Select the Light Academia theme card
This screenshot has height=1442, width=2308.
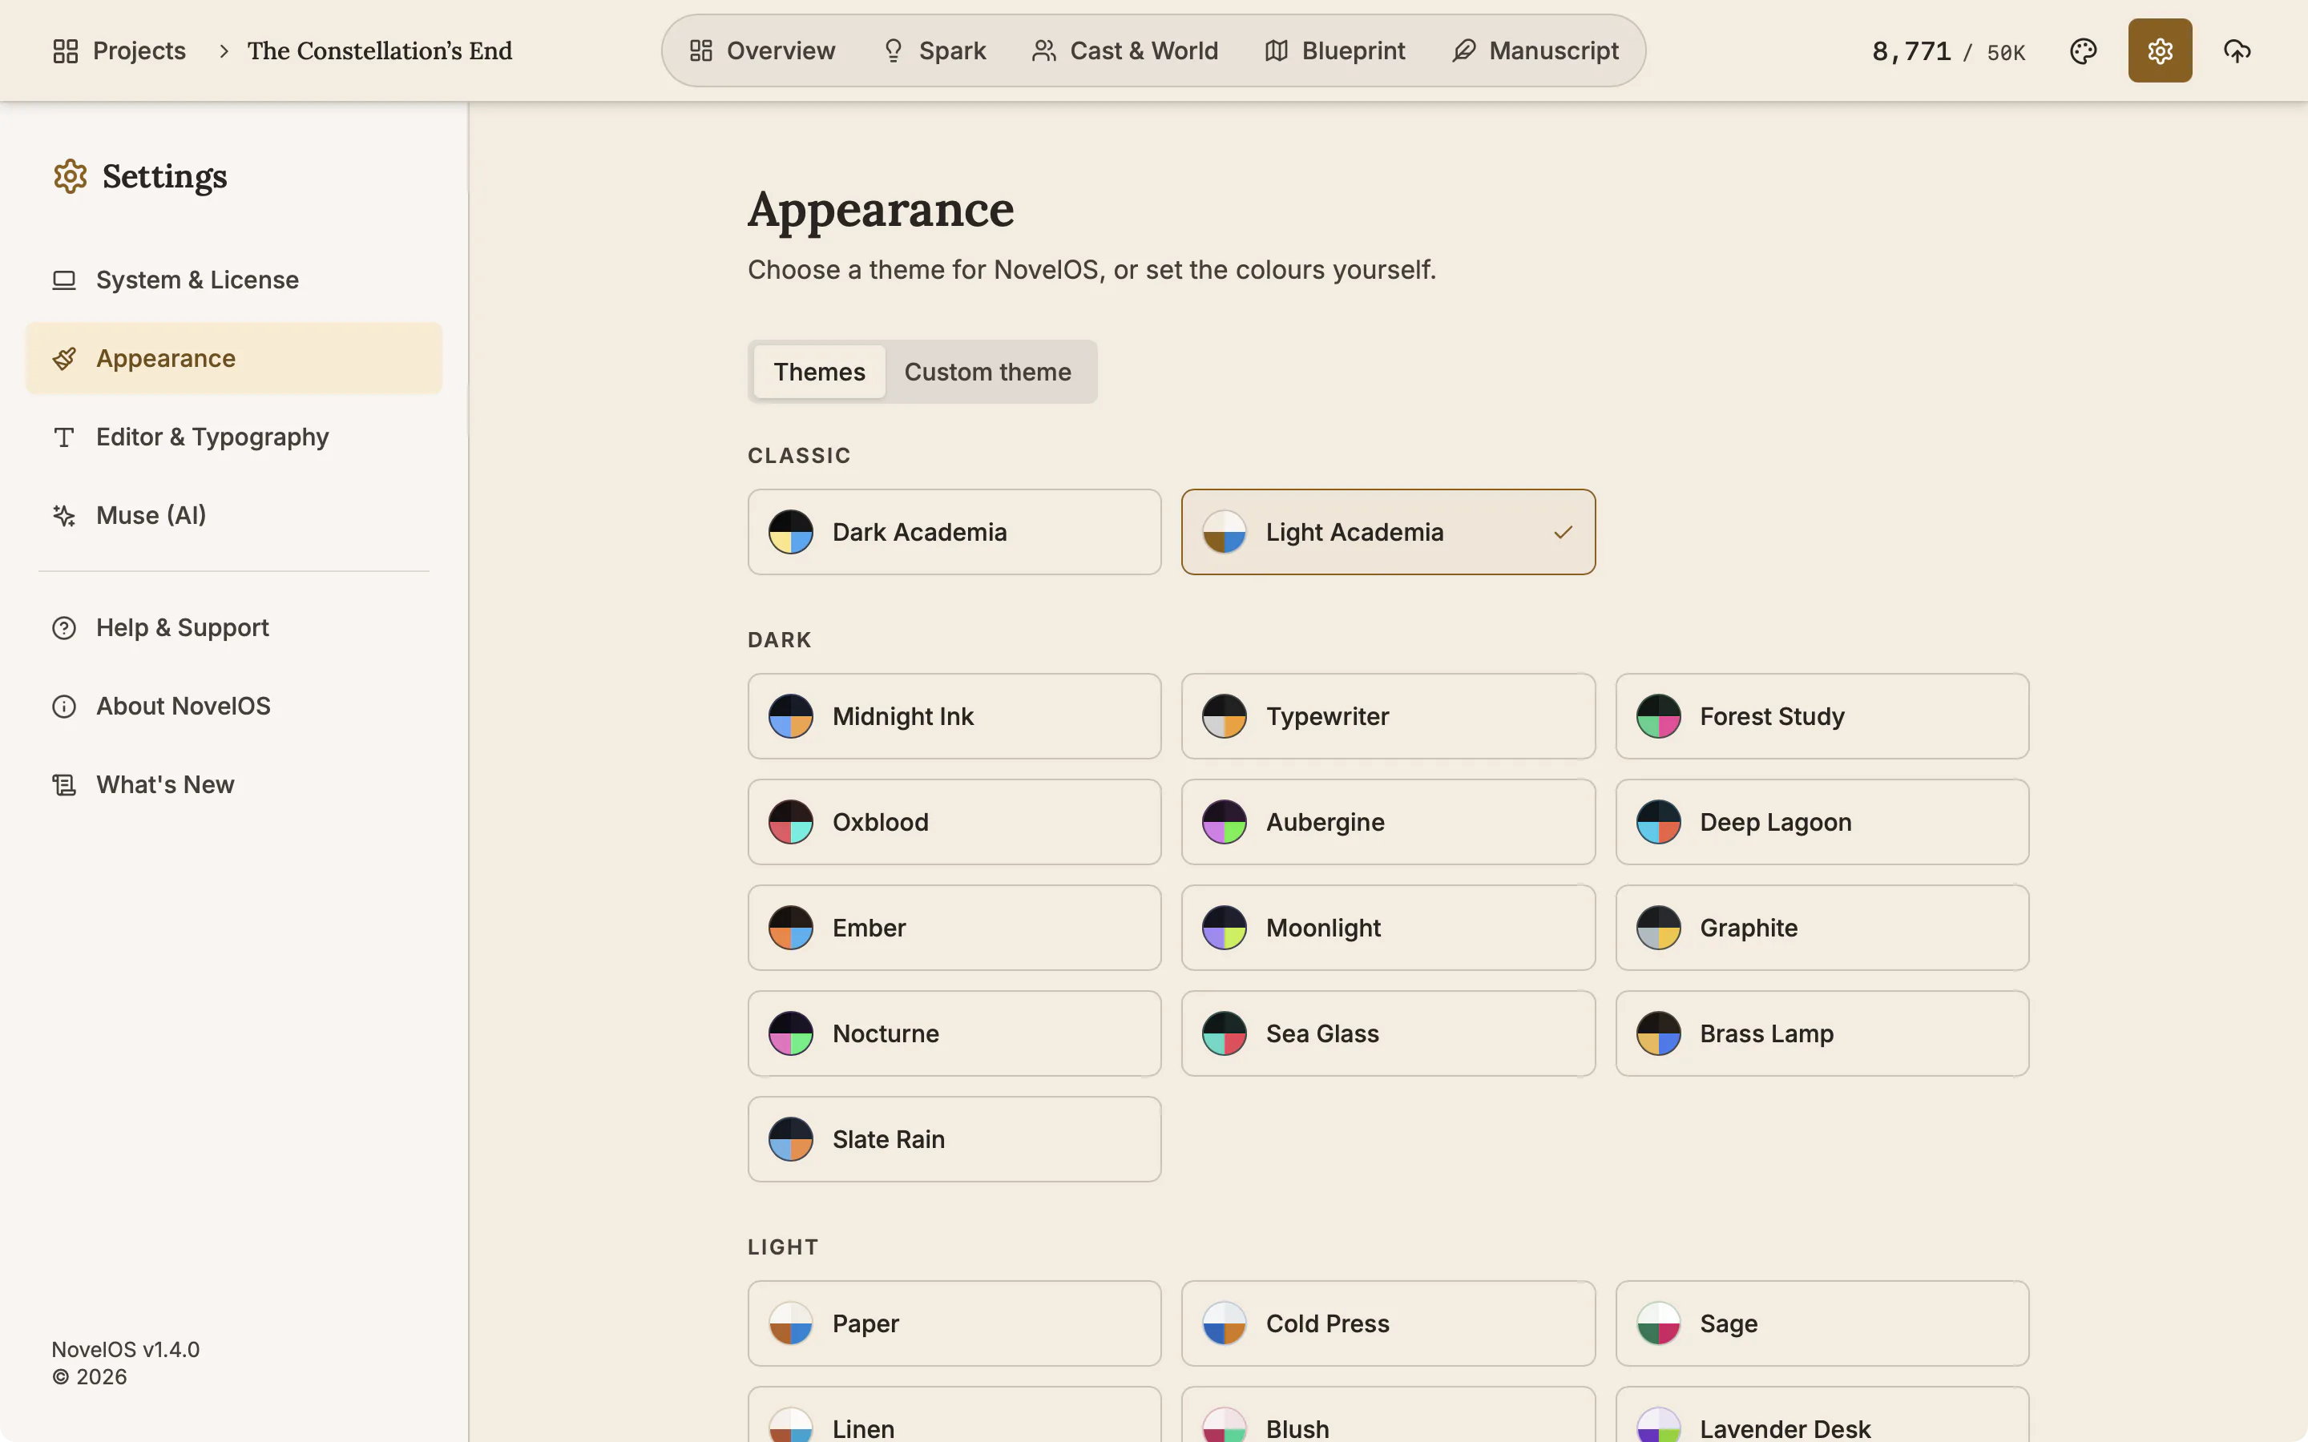click(1388, 532)
